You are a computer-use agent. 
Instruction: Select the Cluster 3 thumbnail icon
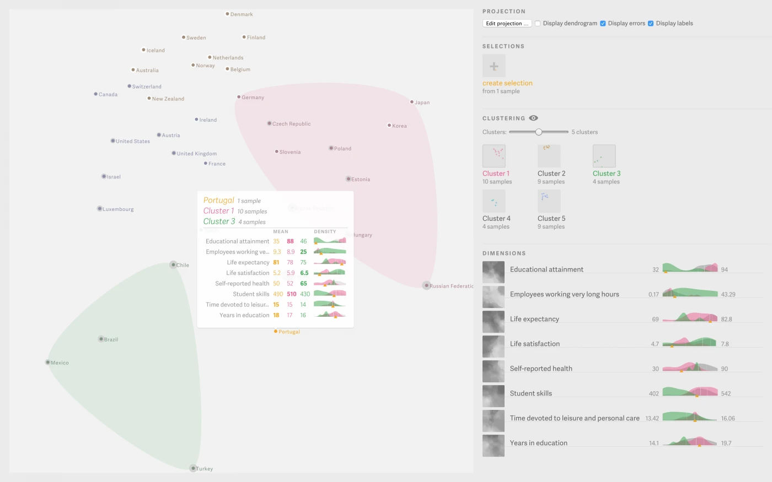604,156
